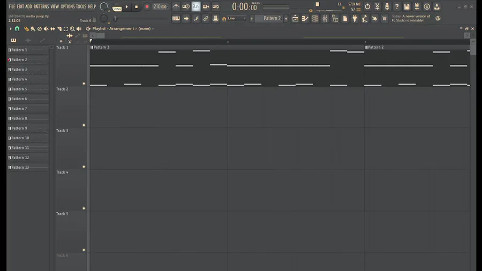
Task: Select the Draw pencil tool in Playlist
Action: (26, 28)
